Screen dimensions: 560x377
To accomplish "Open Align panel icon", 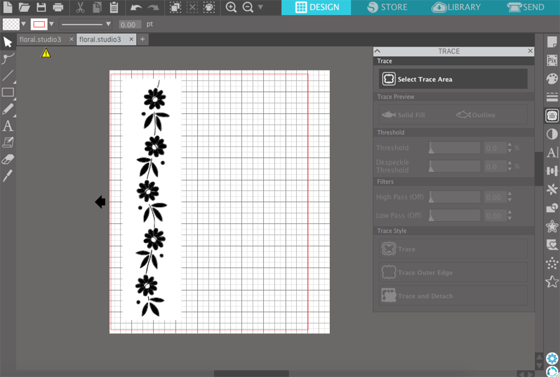I will 552,171.
